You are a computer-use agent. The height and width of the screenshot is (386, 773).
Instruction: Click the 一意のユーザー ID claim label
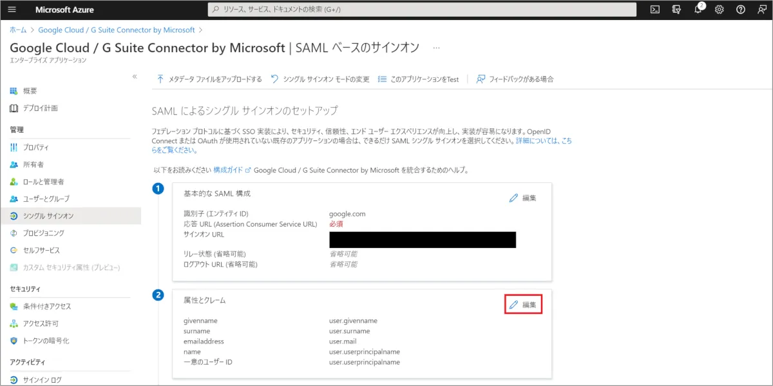[207, 362]
